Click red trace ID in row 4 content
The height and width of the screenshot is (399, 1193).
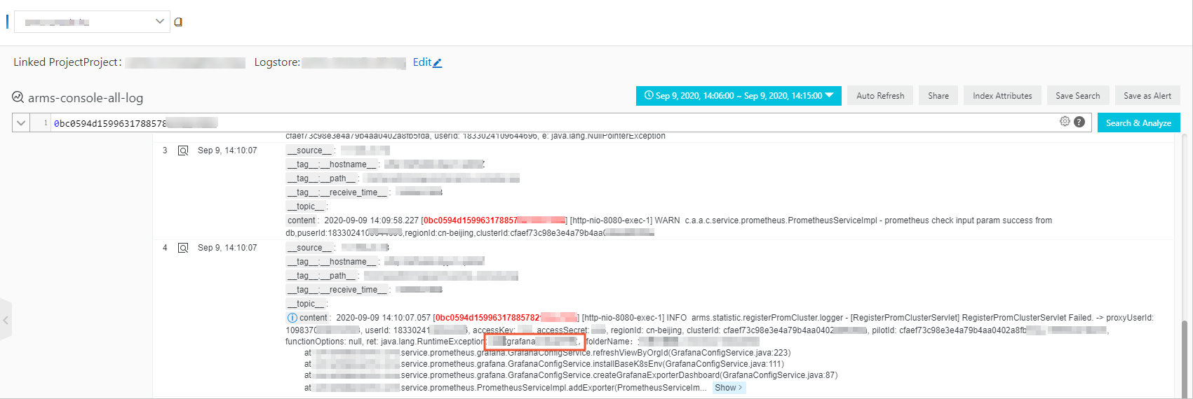506,318
